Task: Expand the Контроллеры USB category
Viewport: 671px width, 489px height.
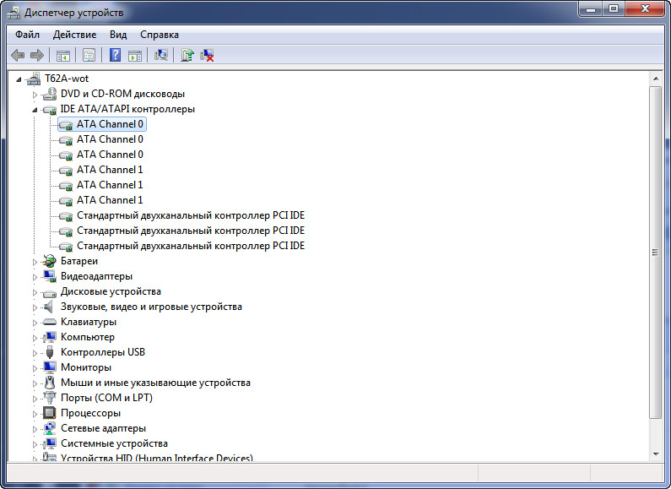Action: click(35, 353)
